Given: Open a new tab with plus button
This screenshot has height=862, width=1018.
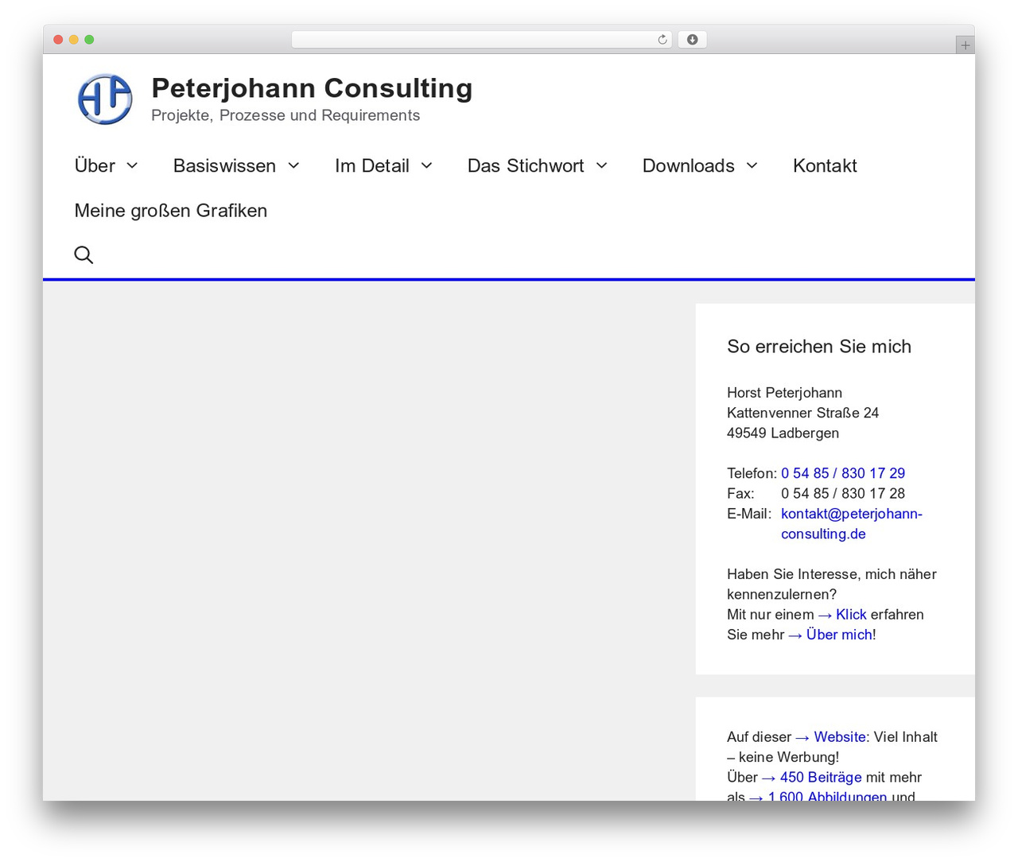Looking at the screenshot, I should 965,45.
